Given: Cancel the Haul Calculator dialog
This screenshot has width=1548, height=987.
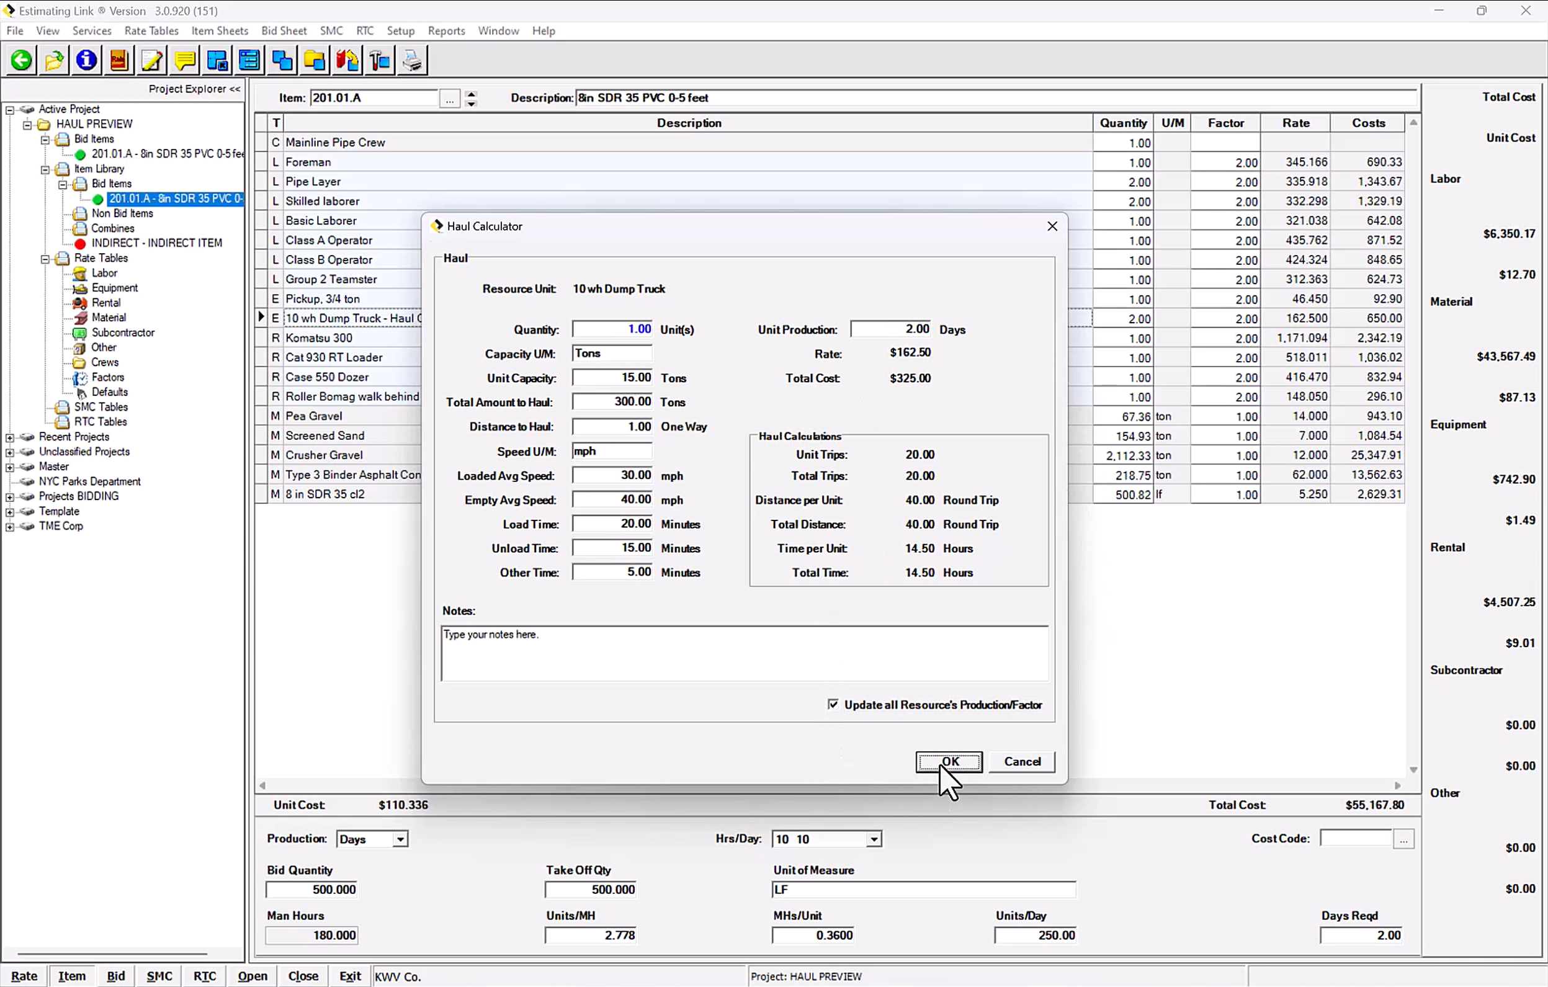Looking at the screenshot, I should 1022,762.
